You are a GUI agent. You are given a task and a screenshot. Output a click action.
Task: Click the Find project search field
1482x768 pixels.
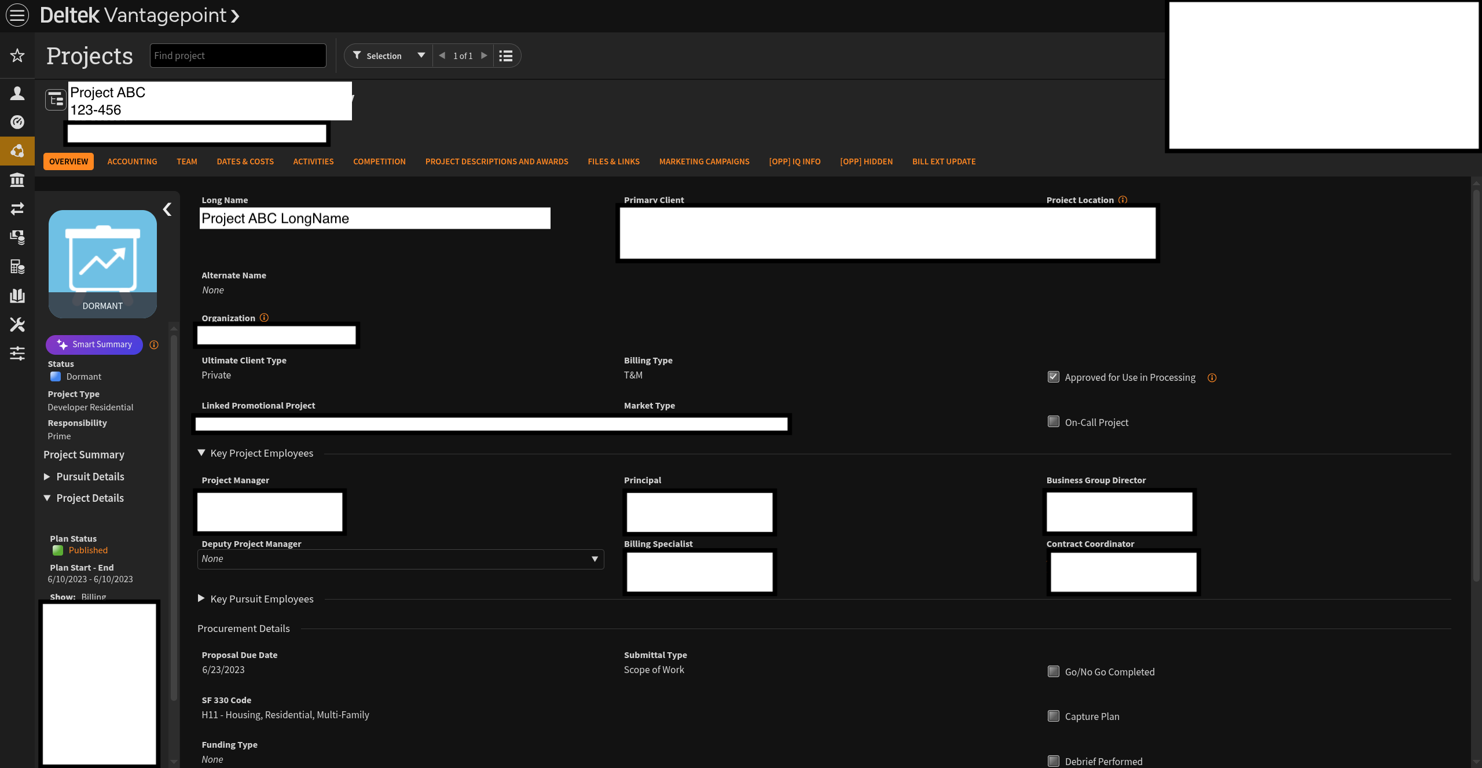[x=237, y=56]
